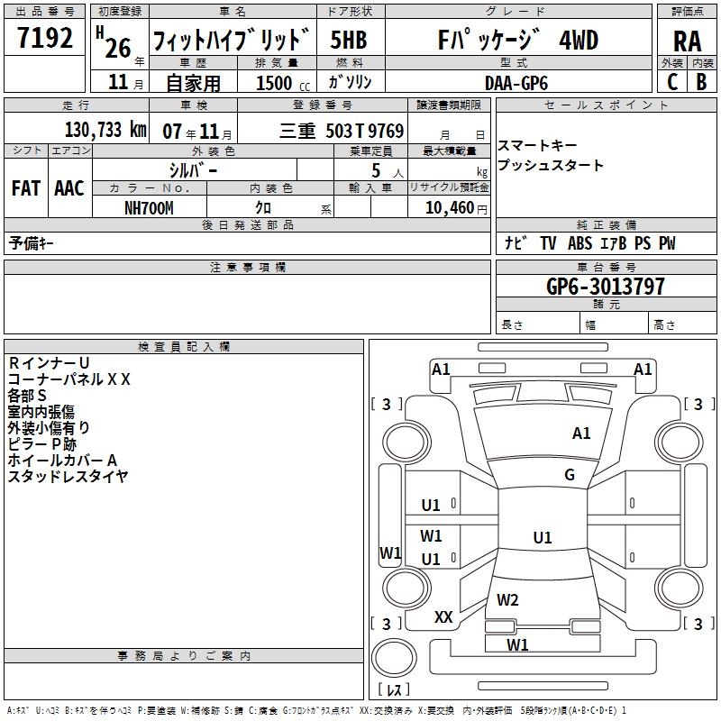Click the W1 marker below the rear bumper
The height and width of the screenshot is (721, 721).
click(x=517, y=644)
